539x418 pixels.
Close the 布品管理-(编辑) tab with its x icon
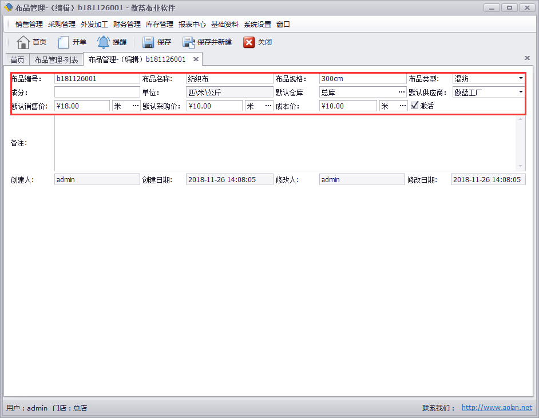click(196, 59)
